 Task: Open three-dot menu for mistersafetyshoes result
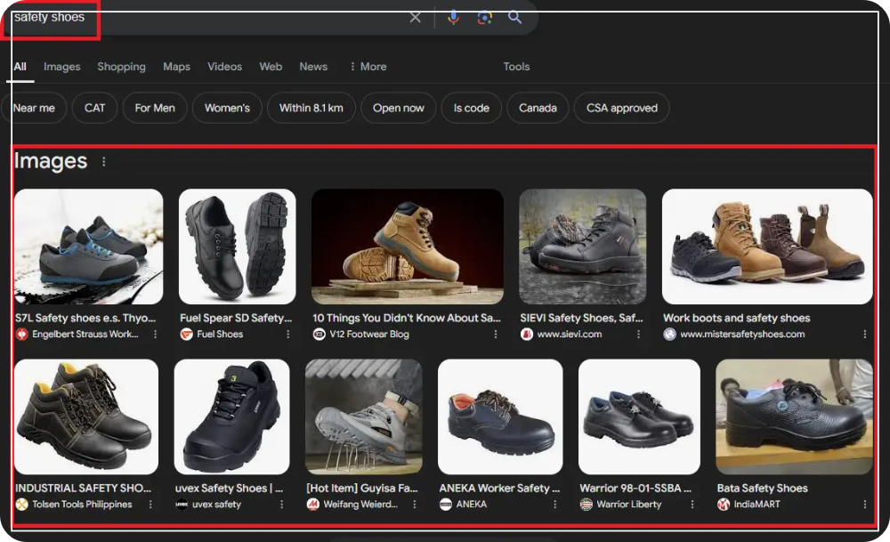pyautogui.click(x=864, y=335)
